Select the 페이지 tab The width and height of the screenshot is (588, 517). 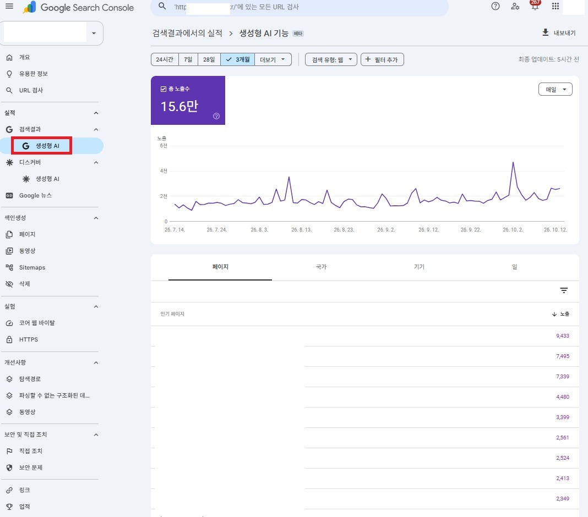(220, 267)
